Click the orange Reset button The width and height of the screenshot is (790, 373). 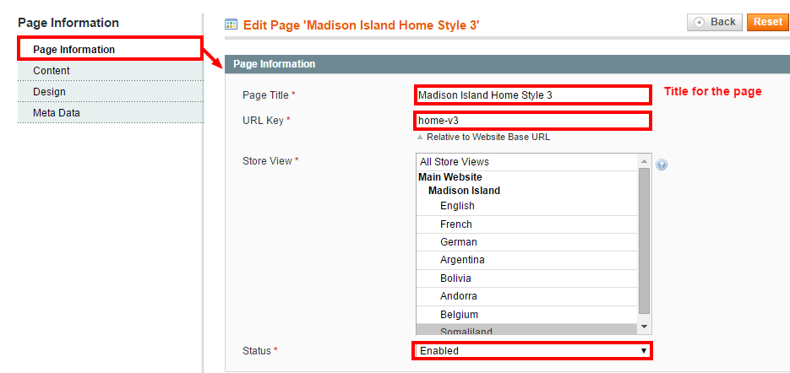768,22
